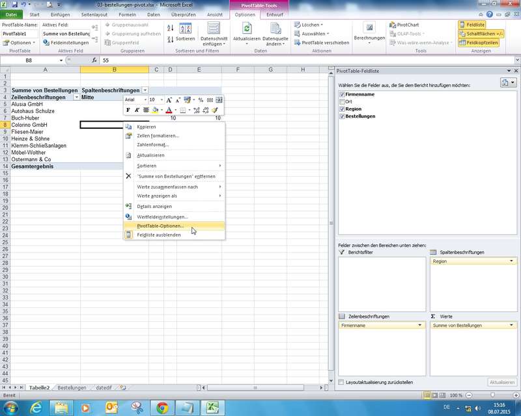The height and width of the screenshot is (416, 521).
Task: Click the Aktualisieren refresh icon in the ribbon
Action: (x=247, y=28)
